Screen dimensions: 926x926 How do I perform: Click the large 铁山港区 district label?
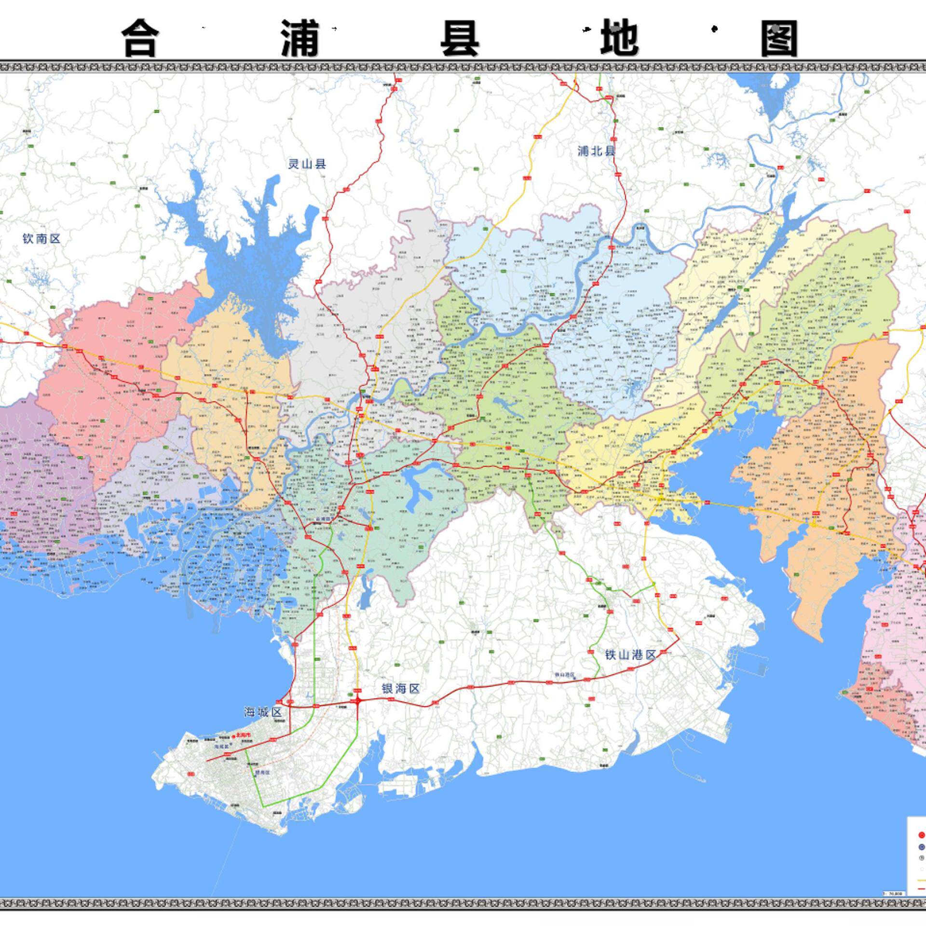pyautogui.click(x=631, y=655)
